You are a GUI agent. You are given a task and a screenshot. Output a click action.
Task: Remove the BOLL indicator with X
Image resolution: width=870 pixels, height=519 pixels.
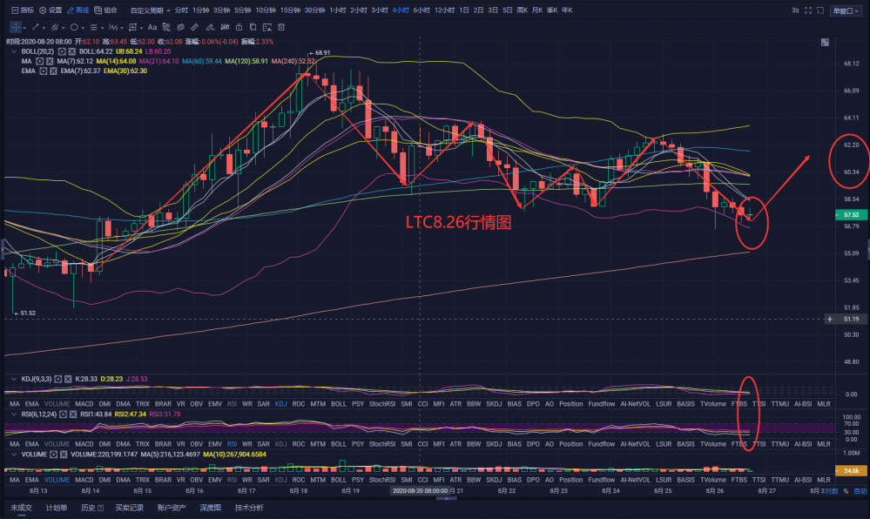tap(71, 51)
